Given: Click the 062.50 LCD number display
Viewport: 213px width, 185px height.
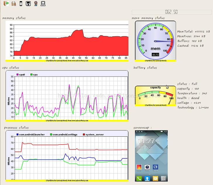Looking at the screenshot, I should (171, 12).
